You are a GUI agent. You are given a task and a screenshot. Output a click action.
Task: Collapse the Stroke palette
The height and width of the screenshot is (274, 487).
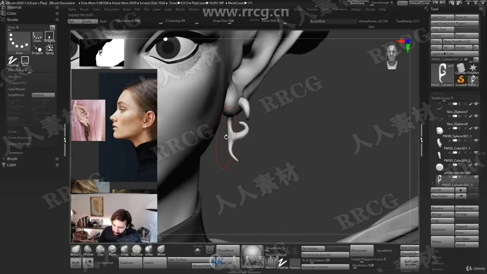(13, 20)
